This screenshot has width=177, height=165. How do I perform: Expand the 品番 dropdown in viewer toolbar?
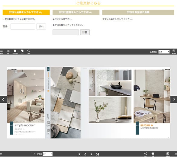point(164,52)
